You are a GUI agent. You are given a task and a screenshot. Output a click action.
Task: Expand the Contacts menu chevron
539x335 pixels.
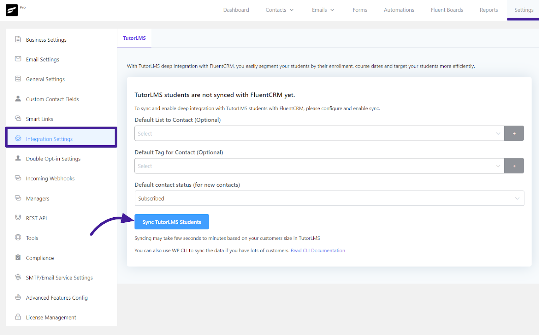pyautogui.click(x=292, y=10)
